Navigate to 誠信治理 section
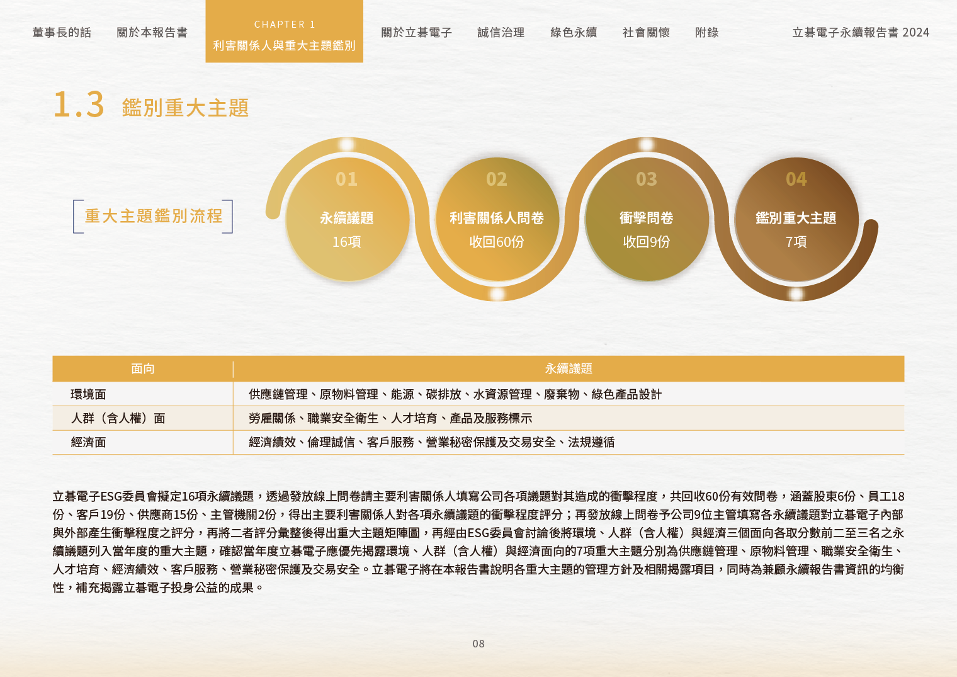This screenshot has width=957, height=677. [x=501, y=32]
